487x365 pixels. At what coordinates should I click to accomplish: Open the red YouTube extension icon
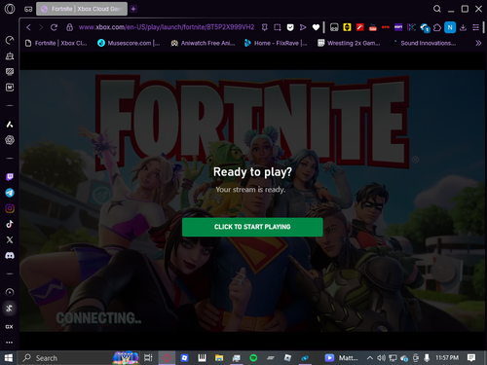click(x=373, y=27)
